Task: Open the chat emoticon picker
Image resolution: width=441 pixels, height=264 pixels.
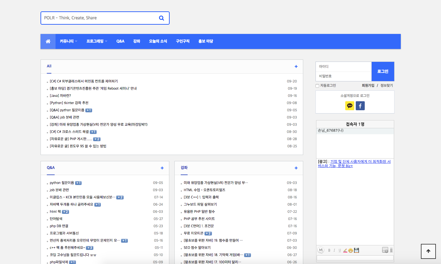Action: tap(351, 250)
